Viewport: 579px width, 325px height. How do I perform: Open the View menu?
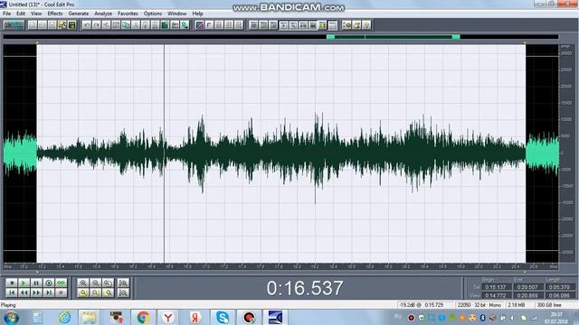[36, 14]
